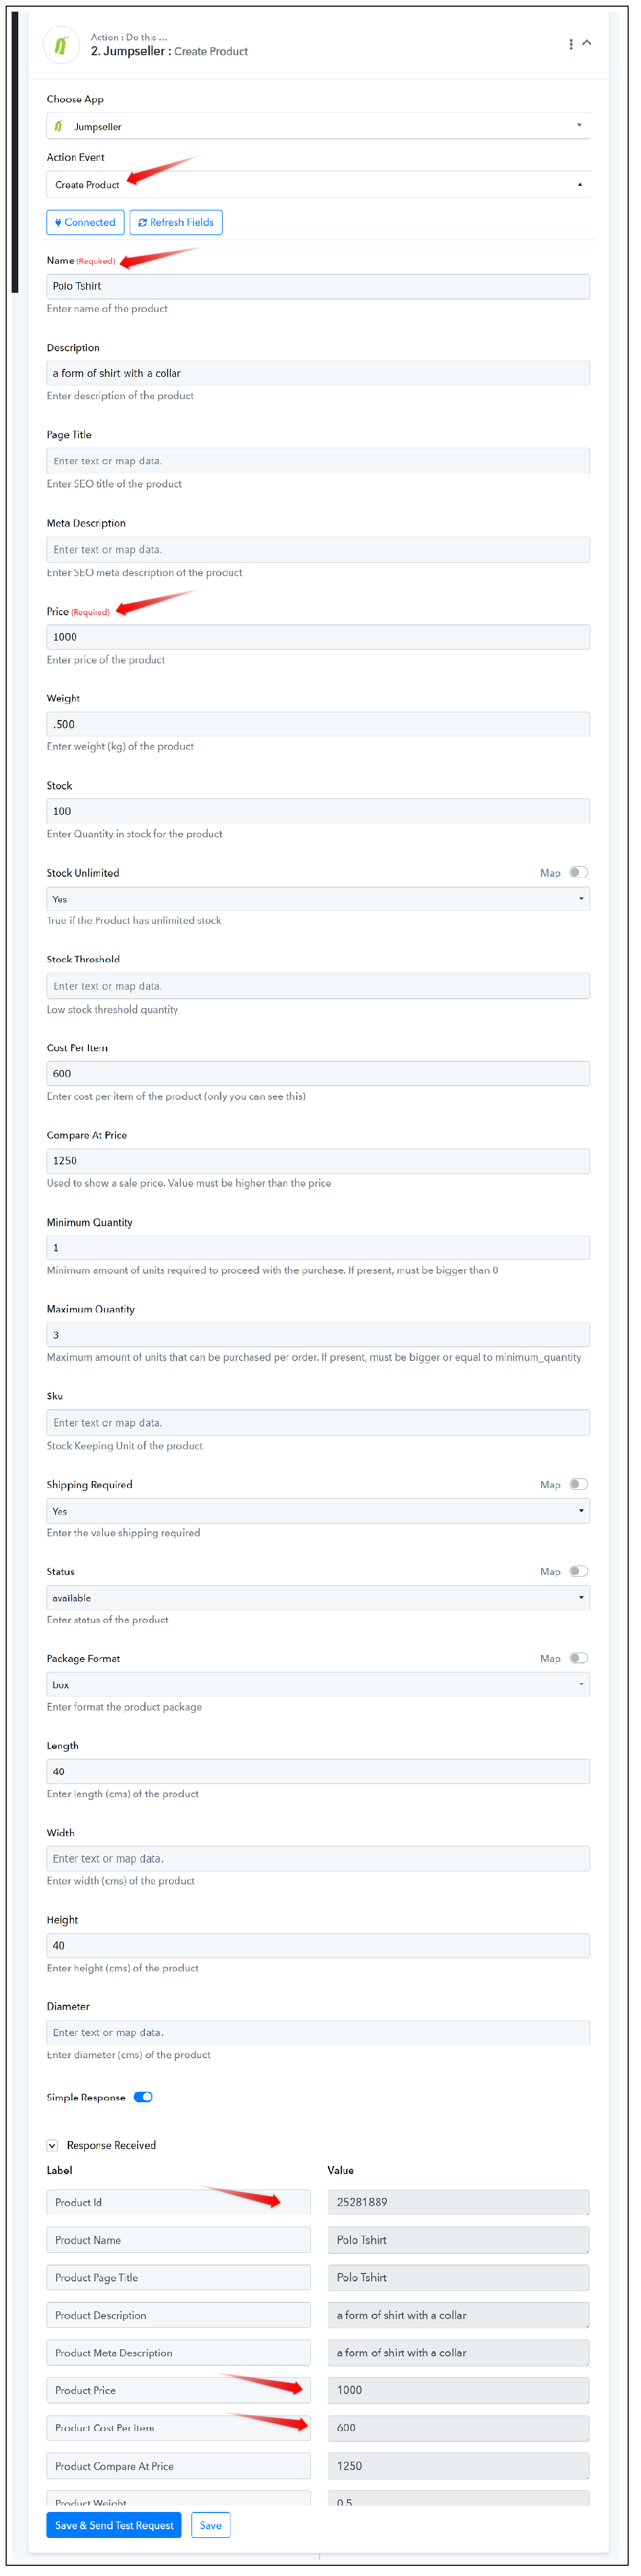The height and width of the screenshot is (2576, 641).
Task: Open the Package Format box dropdown
Action: click(x=318, y=1685)
